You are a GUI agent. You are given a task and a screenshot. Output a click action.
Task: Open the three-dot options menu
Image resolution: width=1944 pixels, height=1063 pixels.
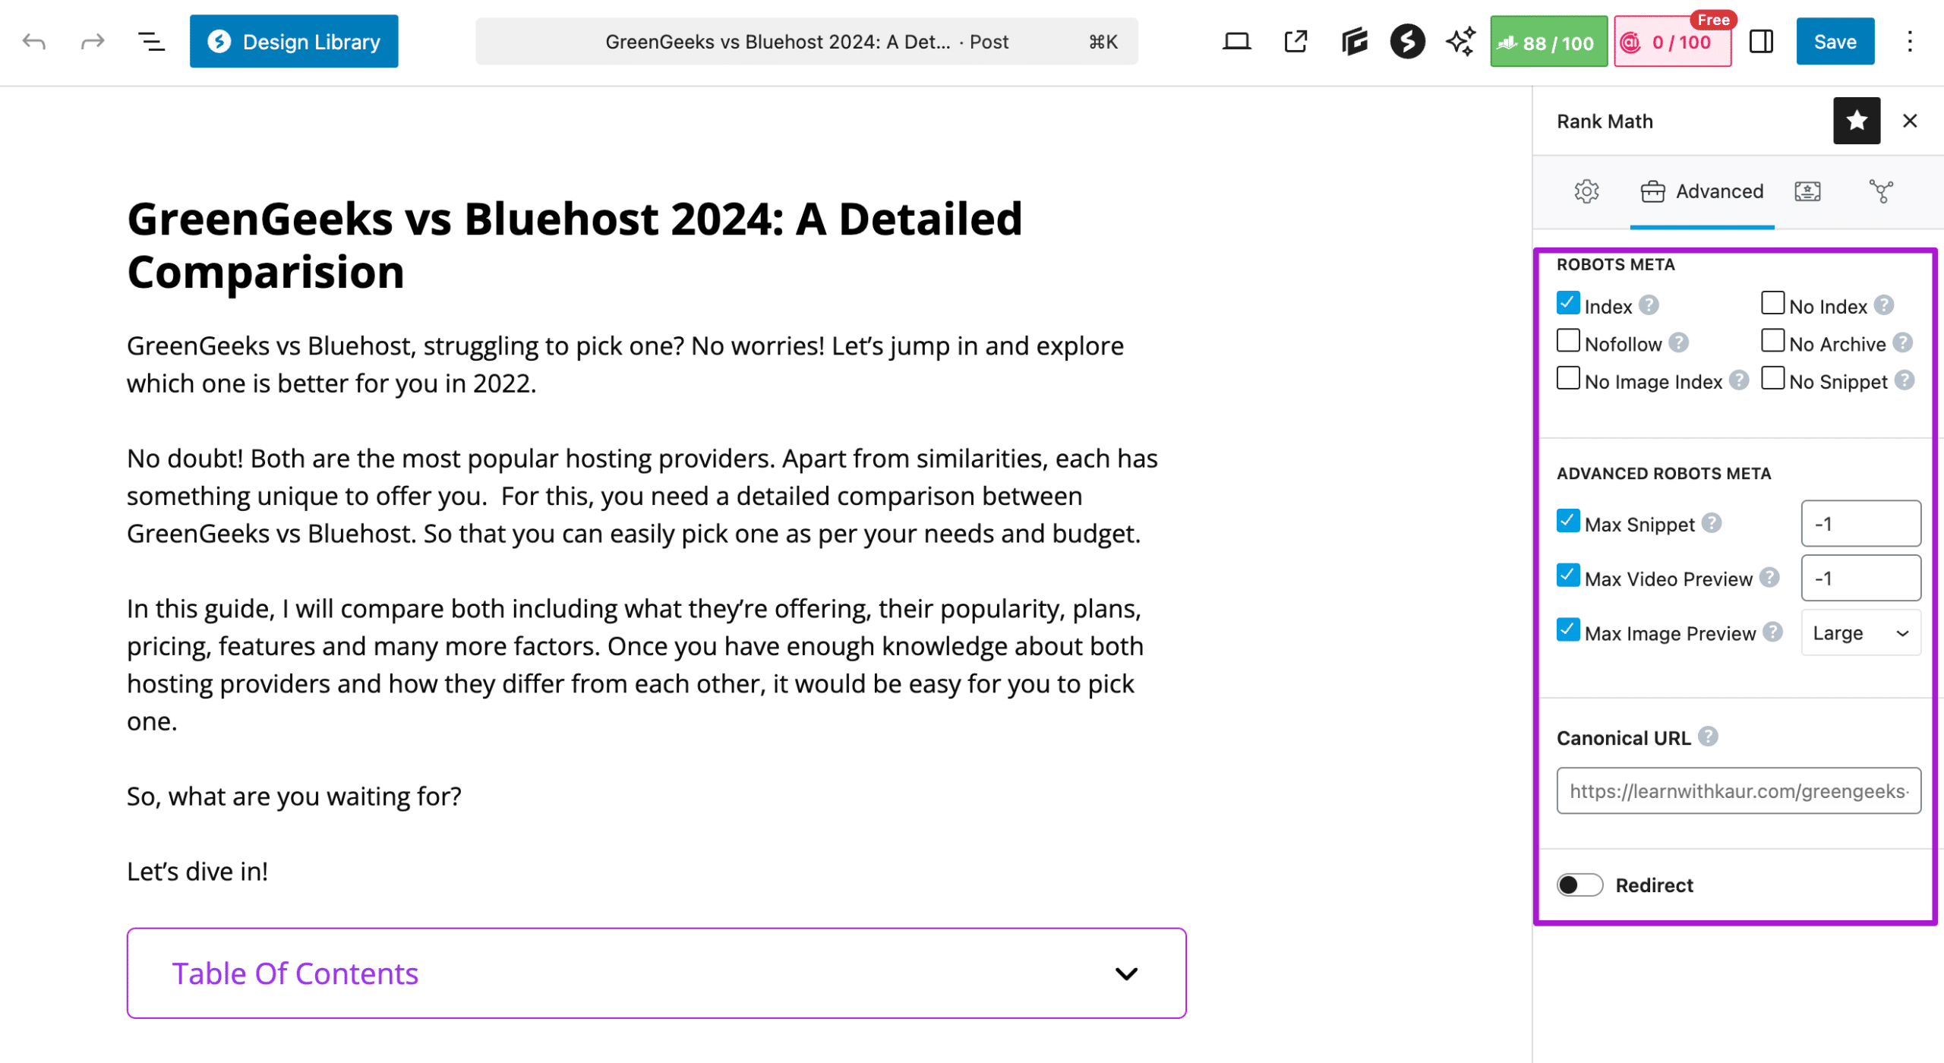1909,42
